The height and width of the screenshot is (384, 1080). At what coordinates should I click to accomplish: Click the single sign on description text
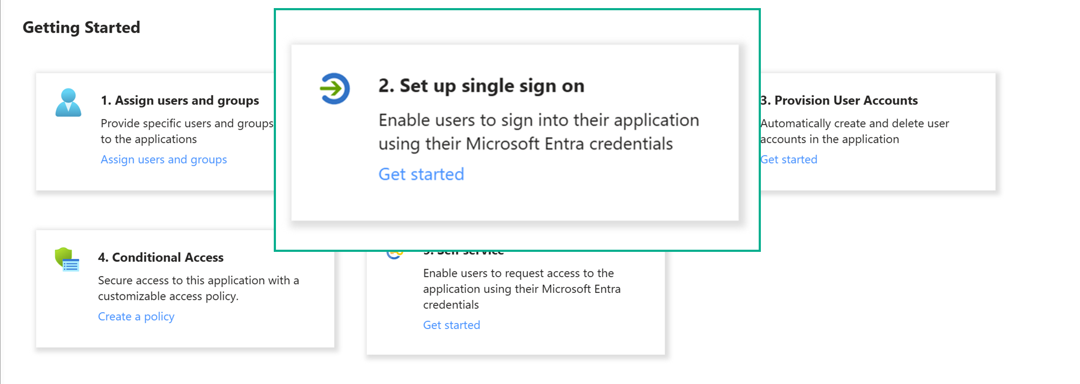(539, 131)
